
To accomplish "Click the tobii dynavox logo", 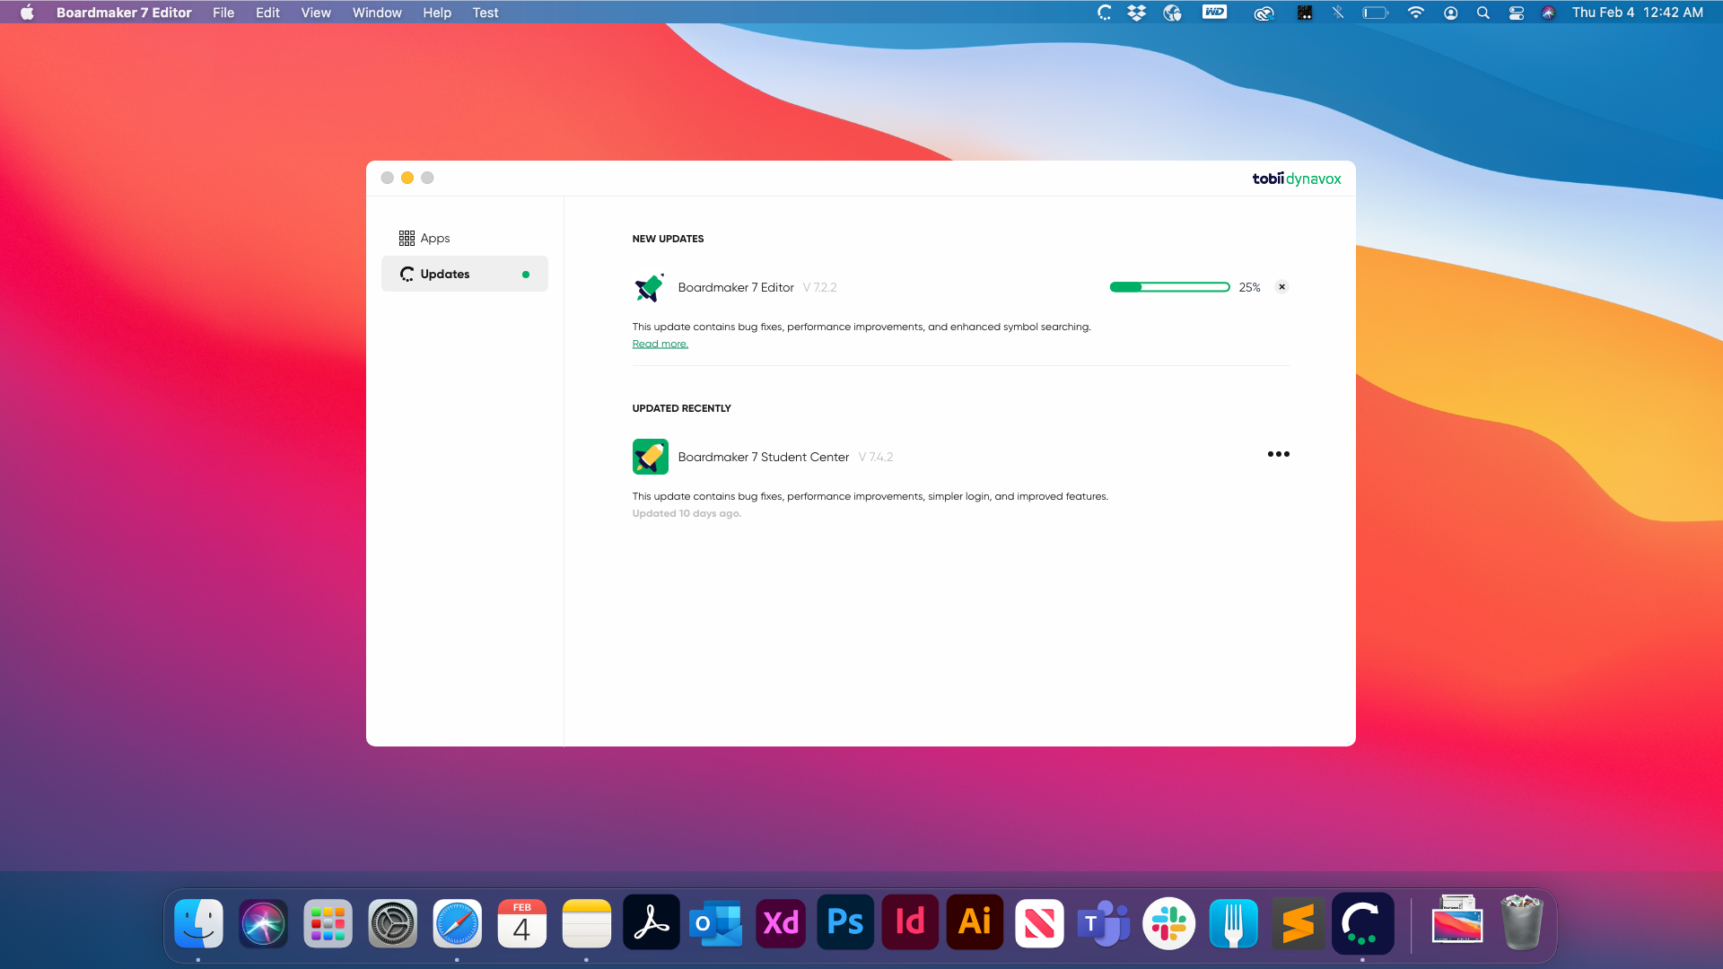I will 1296,179.
